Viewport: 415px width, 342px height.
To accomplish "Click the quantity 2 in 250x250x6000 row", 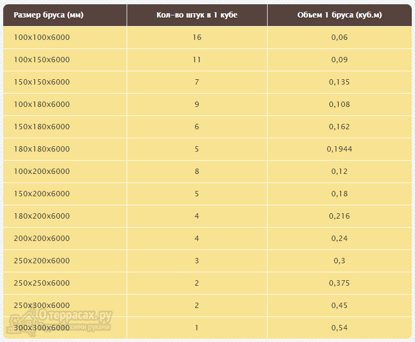I will tap(197, 283).
